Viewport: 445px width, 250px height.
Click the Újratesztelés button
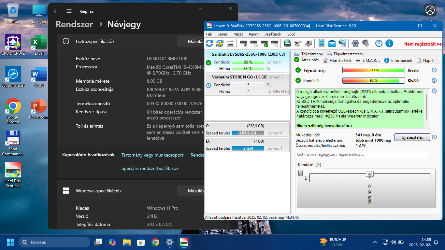(x=412, y=137)
